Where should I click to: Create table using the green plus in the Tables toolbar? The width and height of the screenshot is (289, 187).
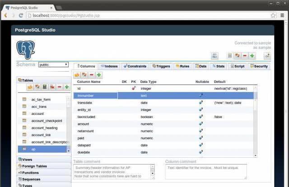click(x=67, y=87)
